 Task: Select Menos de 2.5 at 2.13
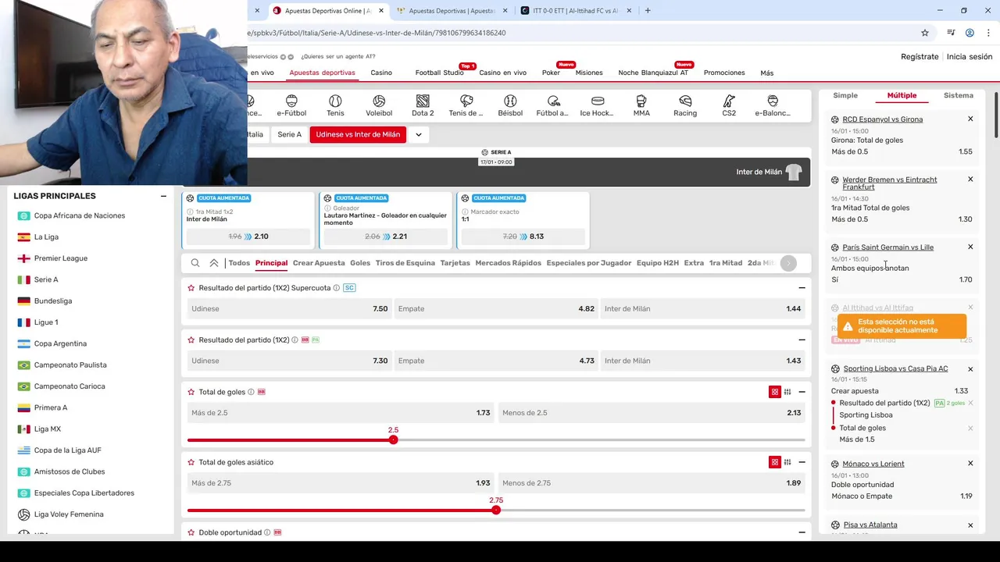[652, 412]
